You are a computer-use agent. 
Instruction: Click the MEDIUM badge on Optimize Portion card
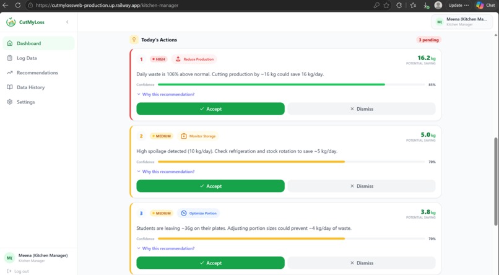coord(162,213)
